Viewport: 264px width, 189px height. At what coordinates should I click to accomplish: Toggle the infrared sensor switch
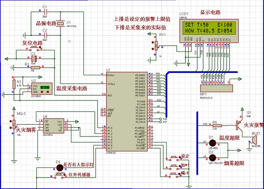click(x=59, y=176)
